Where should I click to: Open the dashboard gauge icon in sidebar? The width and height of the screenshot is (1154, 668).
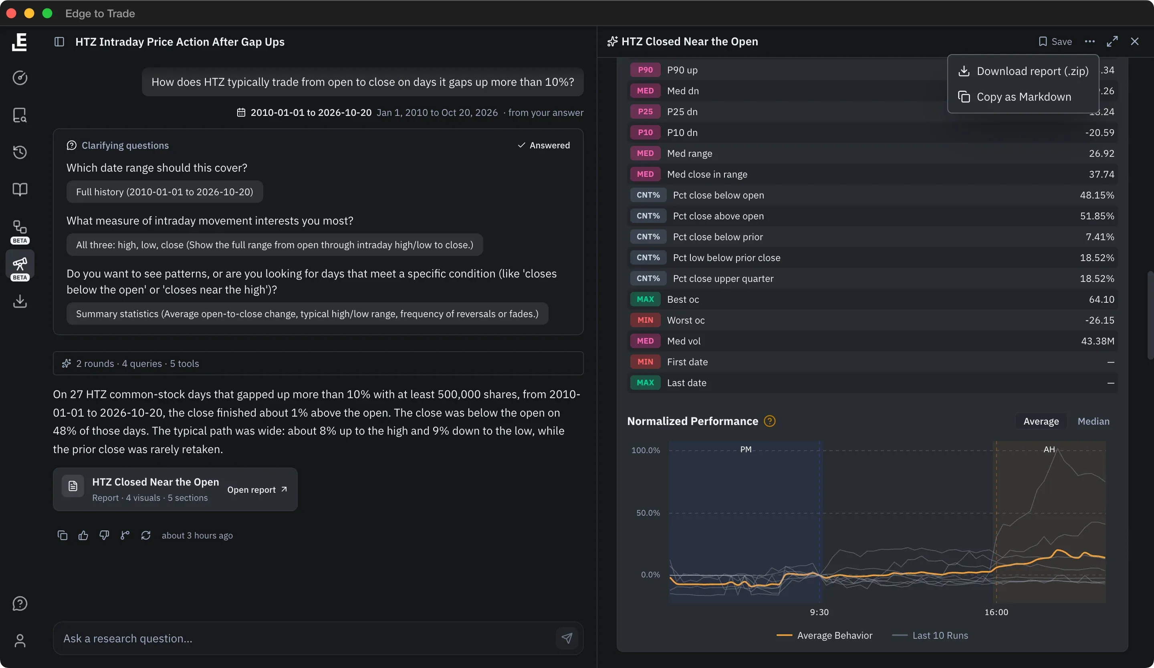click(20, 78)
